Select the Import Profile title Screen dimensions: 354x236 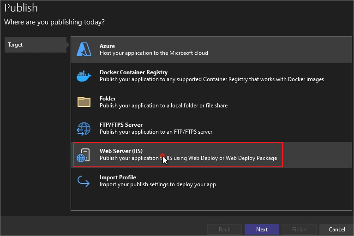click(118, 177)
